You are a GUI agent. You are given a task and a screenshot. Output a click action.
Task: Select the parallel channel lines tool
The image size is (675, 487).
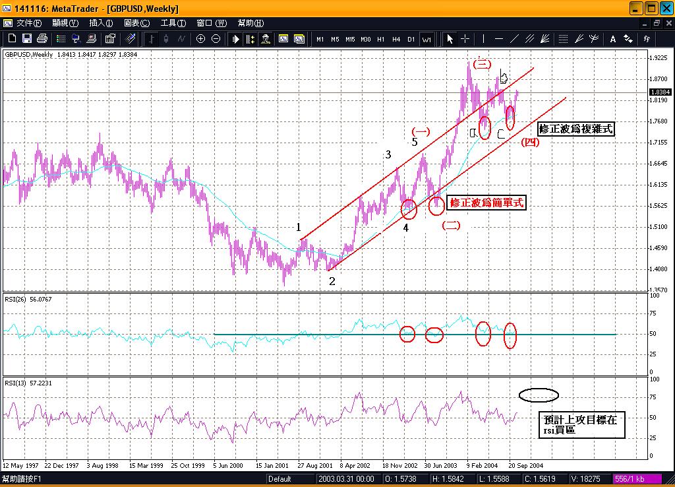point(529,39)
